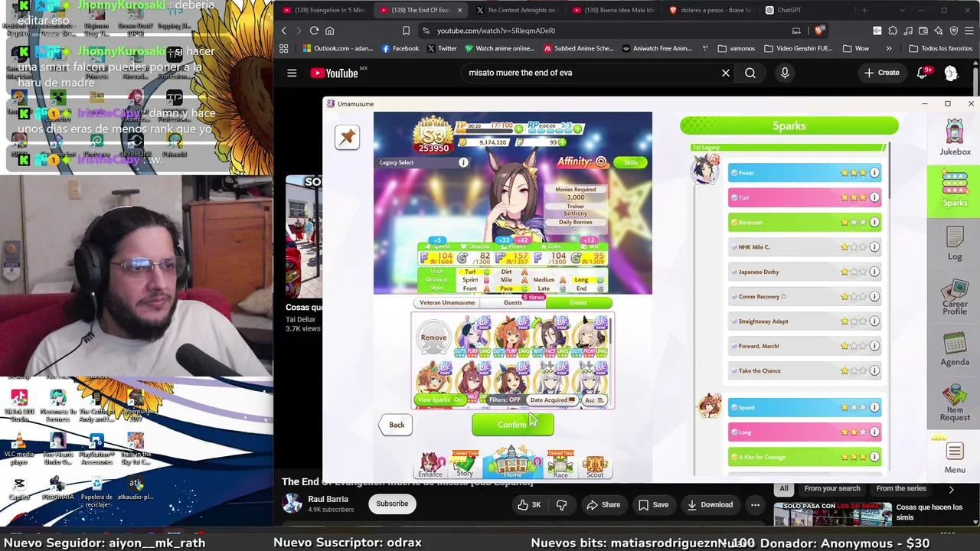Show info for Japanese Derby spark
The width and height of the screenshot is (980, 551).
tap(874, 272)
